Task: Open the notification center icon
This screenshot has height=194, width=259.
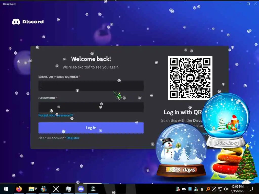Action: click(x=251, y=189)
